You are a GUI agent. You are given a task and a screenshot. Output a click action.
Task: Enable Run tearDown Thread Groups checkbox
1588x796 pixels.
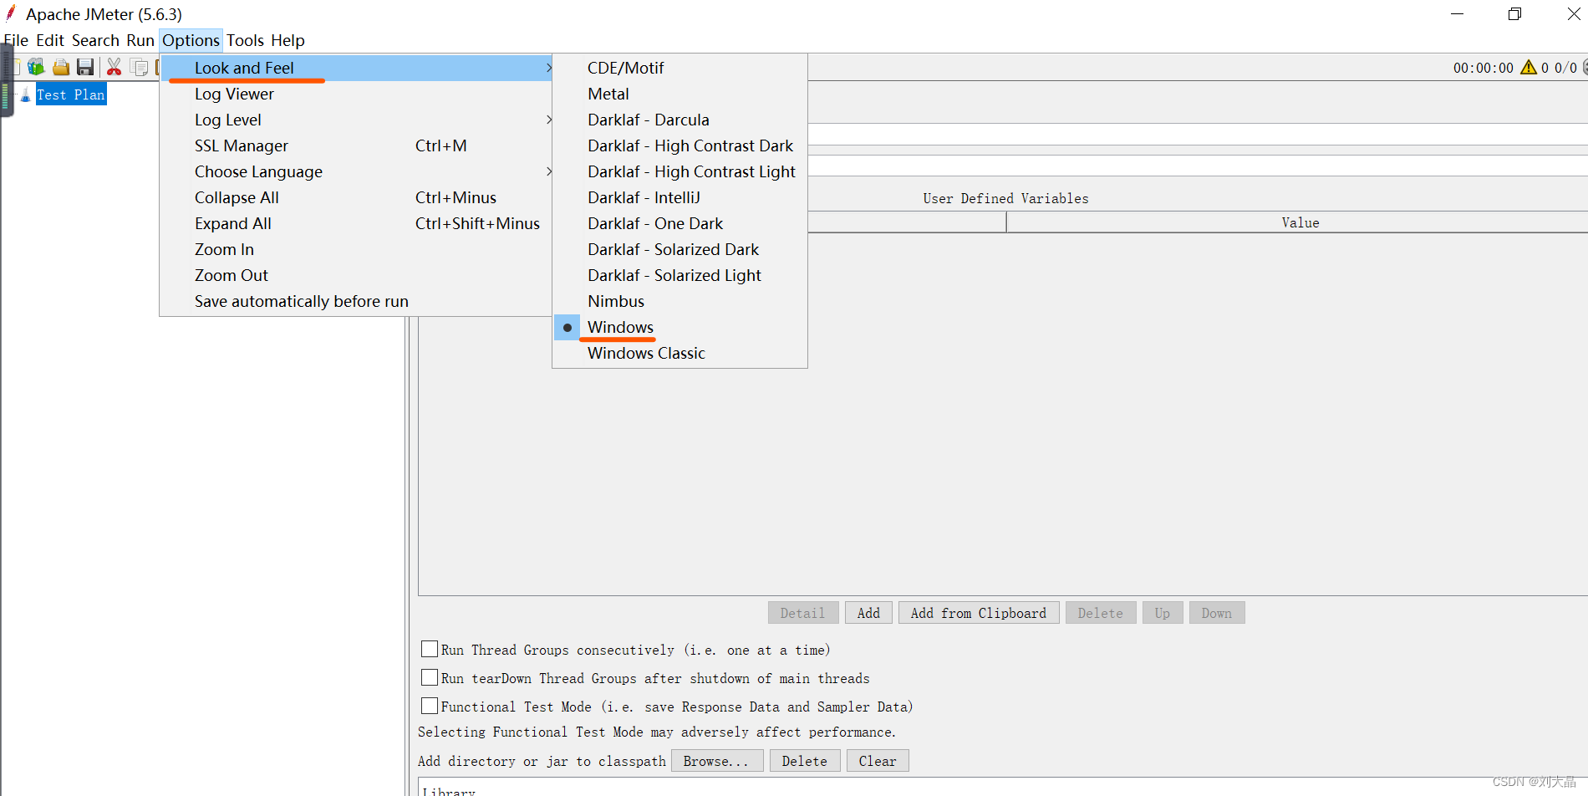[430, 678]
